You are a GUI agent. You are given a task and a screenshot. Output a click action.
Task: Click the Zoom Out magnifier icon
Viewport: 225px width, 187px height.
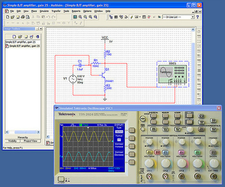click(x=85, y=17)
